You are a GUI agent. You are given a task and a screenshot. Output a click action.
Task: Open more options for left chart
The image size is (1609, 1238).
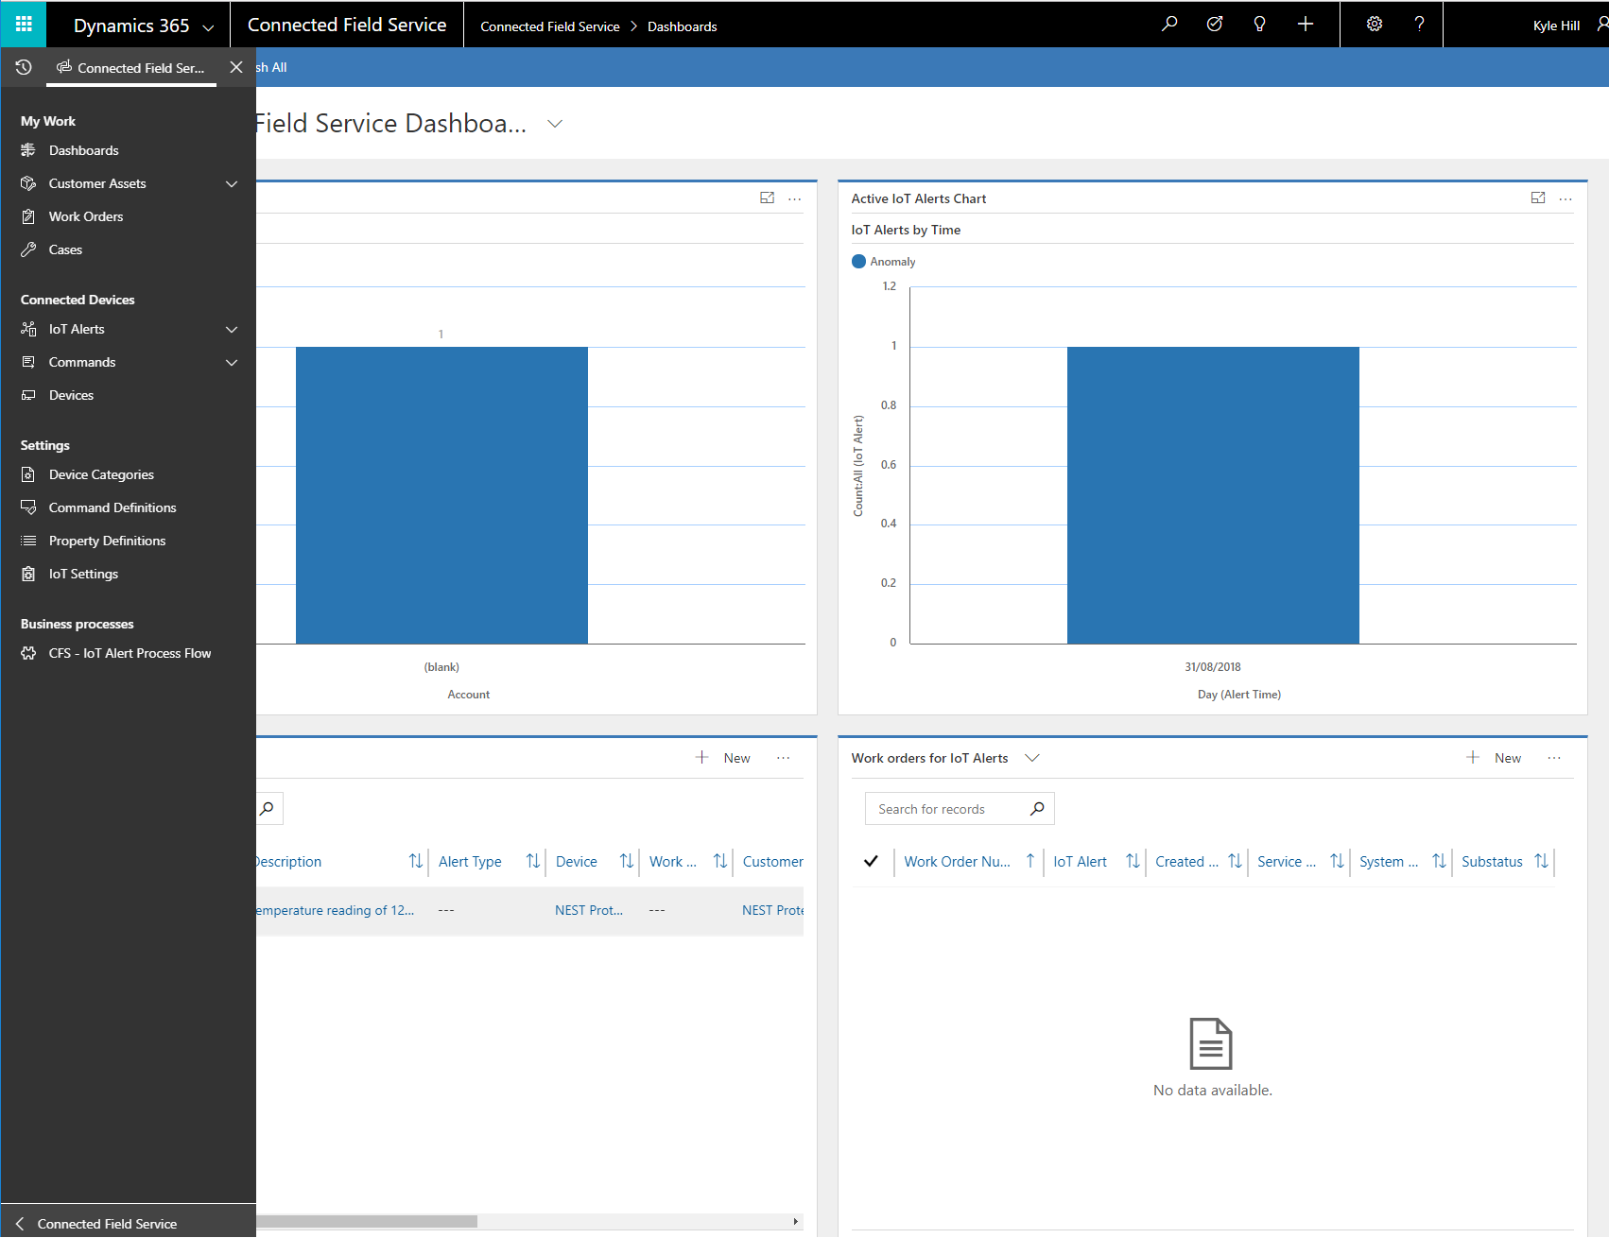click(x=794, y=198)
